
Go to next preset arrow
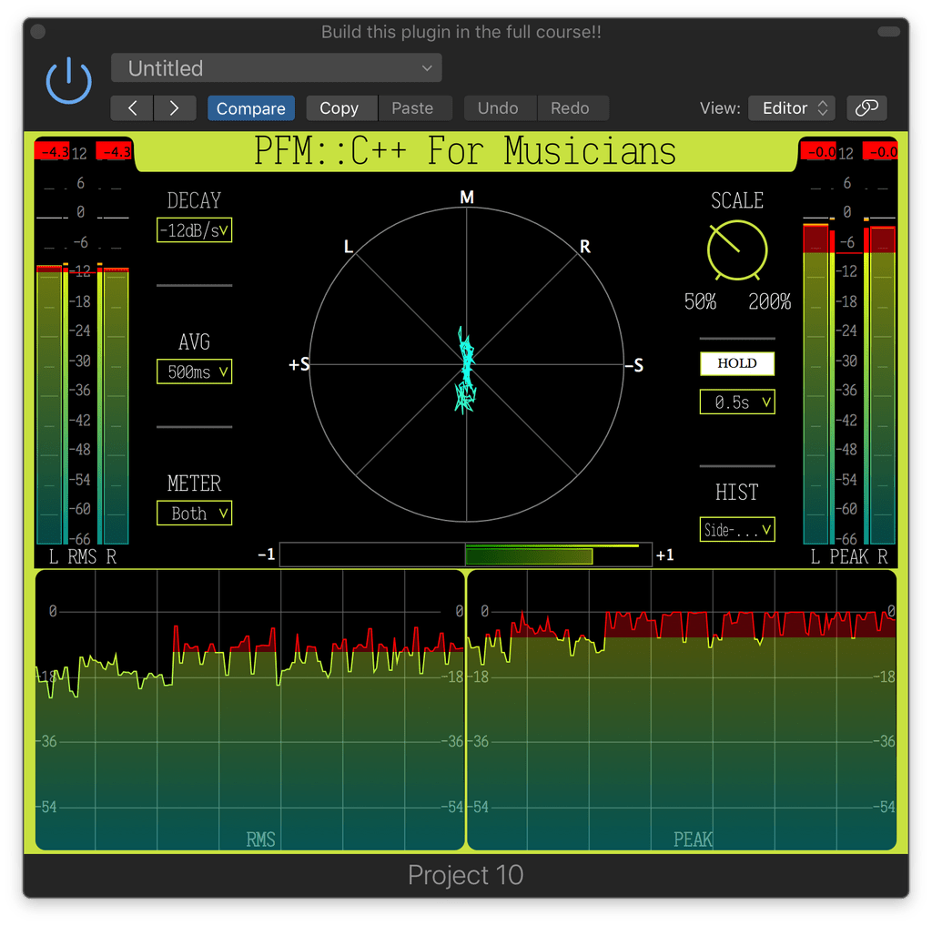(175, 108)
